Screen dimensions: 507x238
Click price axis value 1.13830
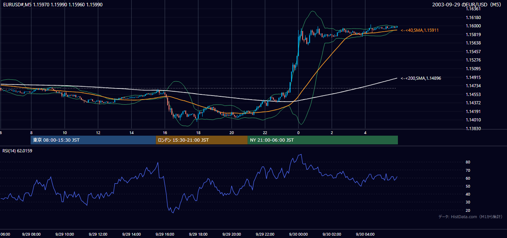tap(473, 129)
